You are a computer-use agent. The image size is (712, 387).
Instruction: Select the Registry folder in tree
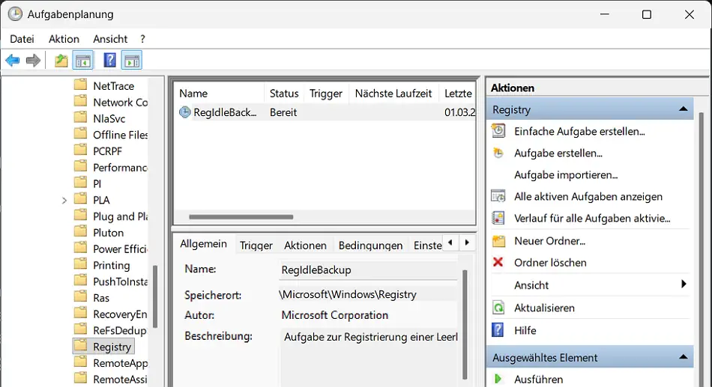(103, 347)
